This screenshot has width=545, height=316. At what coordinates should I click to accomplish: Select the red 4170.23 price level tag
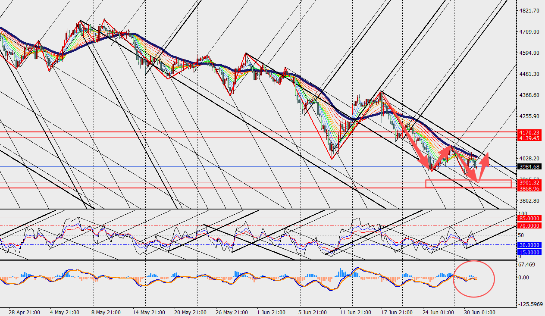(x=529, y=132)
